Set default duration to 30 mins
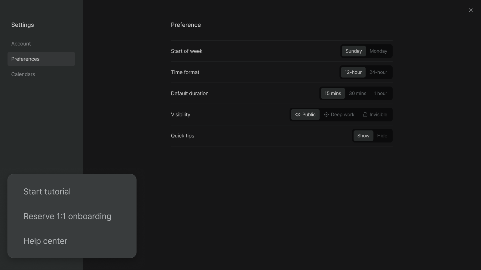 [357, 94]
